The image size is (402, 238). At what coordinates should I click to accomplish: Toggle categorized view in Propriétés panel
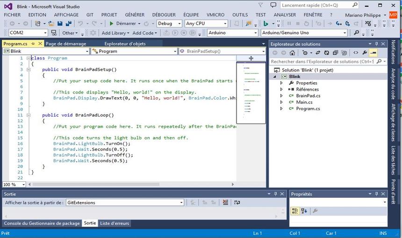(295, 211)
